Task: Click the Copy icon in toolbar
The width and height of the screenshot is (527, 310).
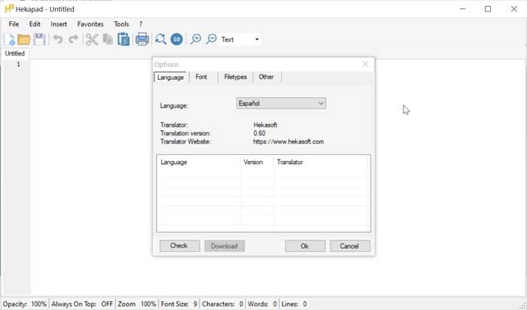Action: 108,40
